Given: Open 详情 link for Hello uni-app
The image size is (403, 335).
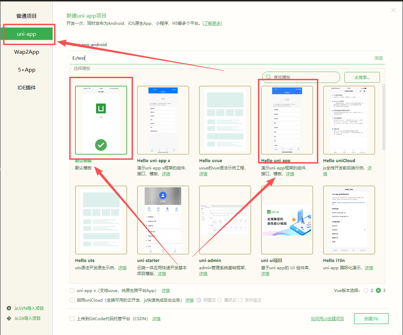Looking at the screenshot, I should point(290,174).
